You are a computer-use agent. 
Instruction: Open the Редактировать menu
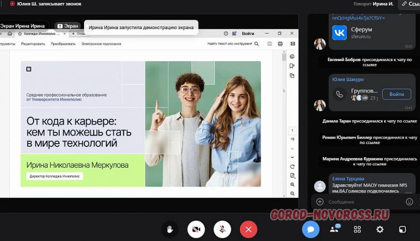[33, 44]
